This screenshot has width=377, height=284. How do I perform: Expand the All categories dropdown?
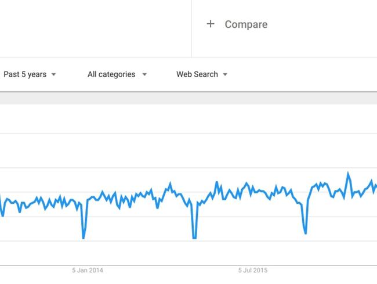pos(111,74)
